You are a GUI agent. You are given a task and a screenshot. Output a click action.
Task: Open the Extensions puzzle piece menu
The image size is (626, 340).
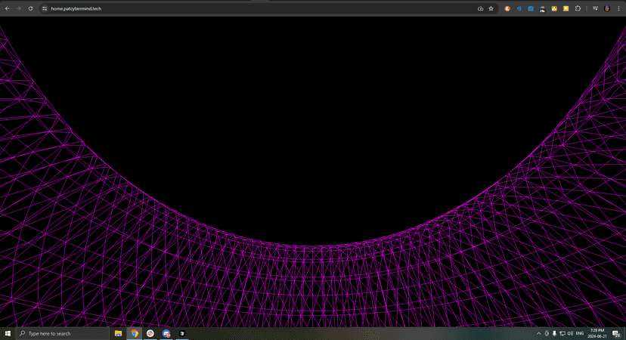578,8
